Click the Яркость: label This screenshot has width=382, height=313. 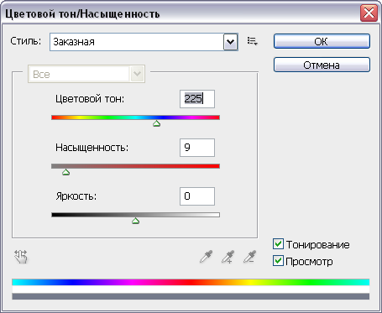click(x=76, y=196)
